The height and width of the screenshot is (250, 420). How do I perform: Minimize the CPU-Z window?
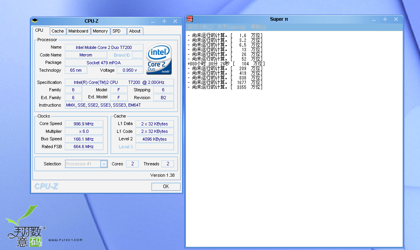click(x=153, y=22)
